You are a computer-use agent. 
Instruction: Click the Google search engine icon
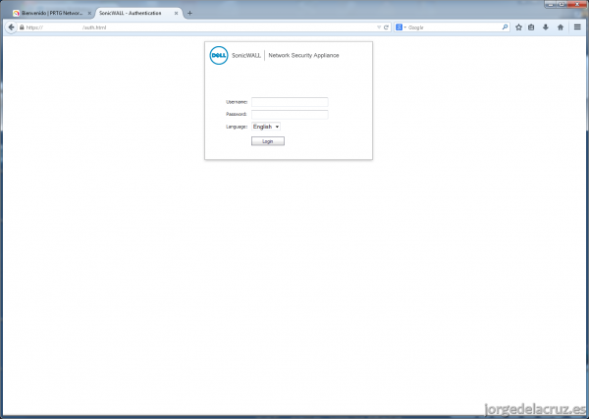399,27
